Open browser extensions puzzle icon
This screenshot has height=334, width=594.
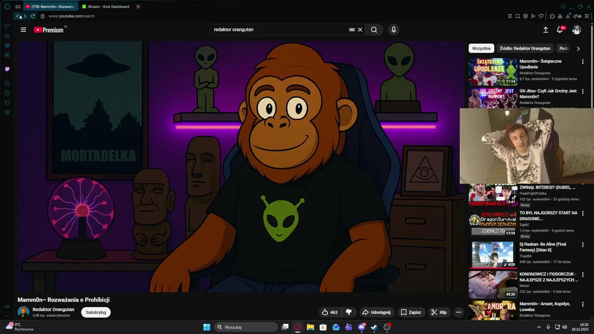(552, 16)
